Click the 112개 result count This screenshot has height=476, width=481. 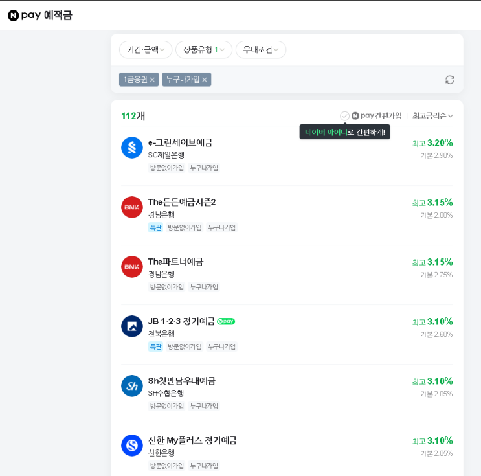pos(133,116)
